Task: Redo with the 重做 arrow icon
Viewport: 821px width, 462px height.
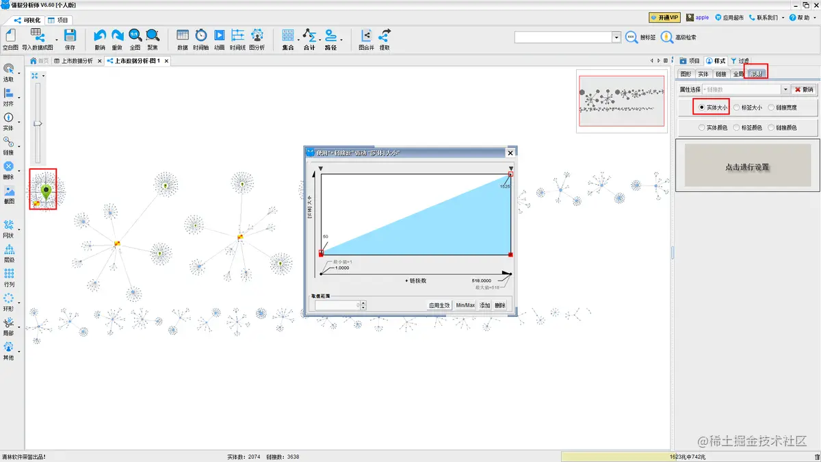Action: click(118, 36)
